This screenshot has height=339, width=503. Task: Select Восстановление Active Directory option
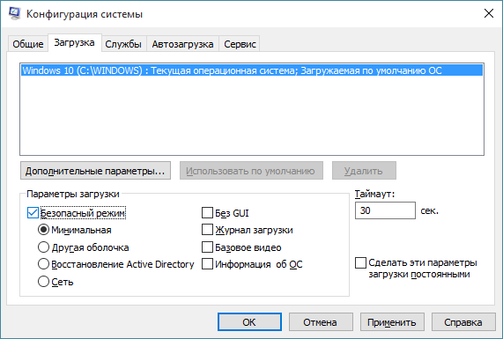pos(43,264)
